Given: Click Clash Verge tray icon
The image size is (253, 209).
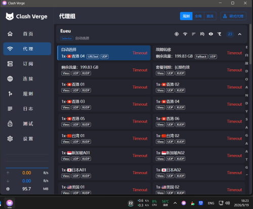Looking at the screenshot, I should coord(184,203).
